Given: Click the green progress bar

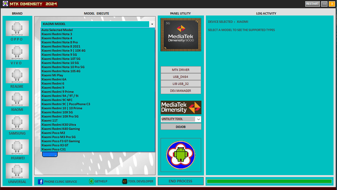Looking at the screenshot, I should point(269,181).
